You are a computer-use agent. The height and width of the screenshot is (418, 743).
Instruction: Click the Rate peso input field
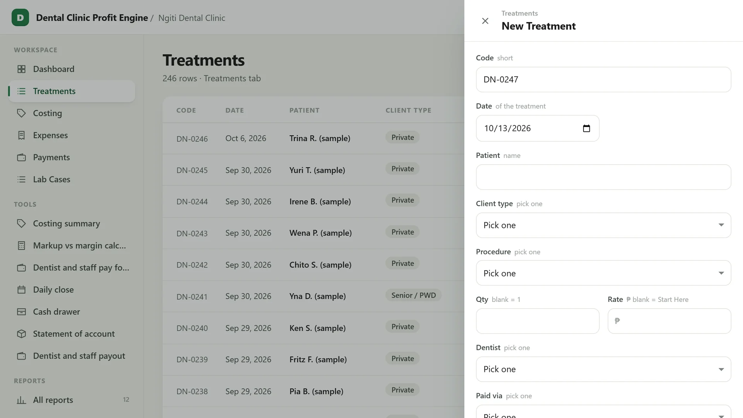[x=669, y=321]
